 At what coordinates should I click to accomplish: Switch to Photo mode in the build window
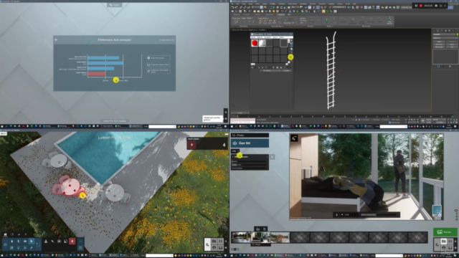[x=214, y=241]
